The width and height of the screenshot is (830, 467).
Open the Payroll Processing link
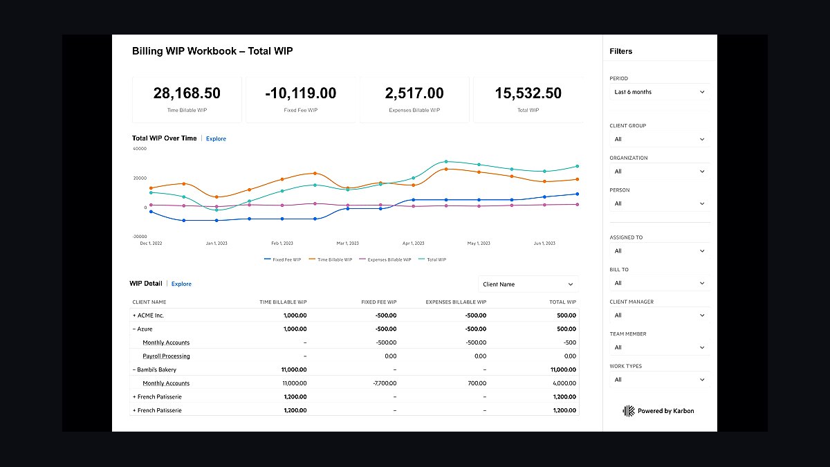click(x=166, y=356)
